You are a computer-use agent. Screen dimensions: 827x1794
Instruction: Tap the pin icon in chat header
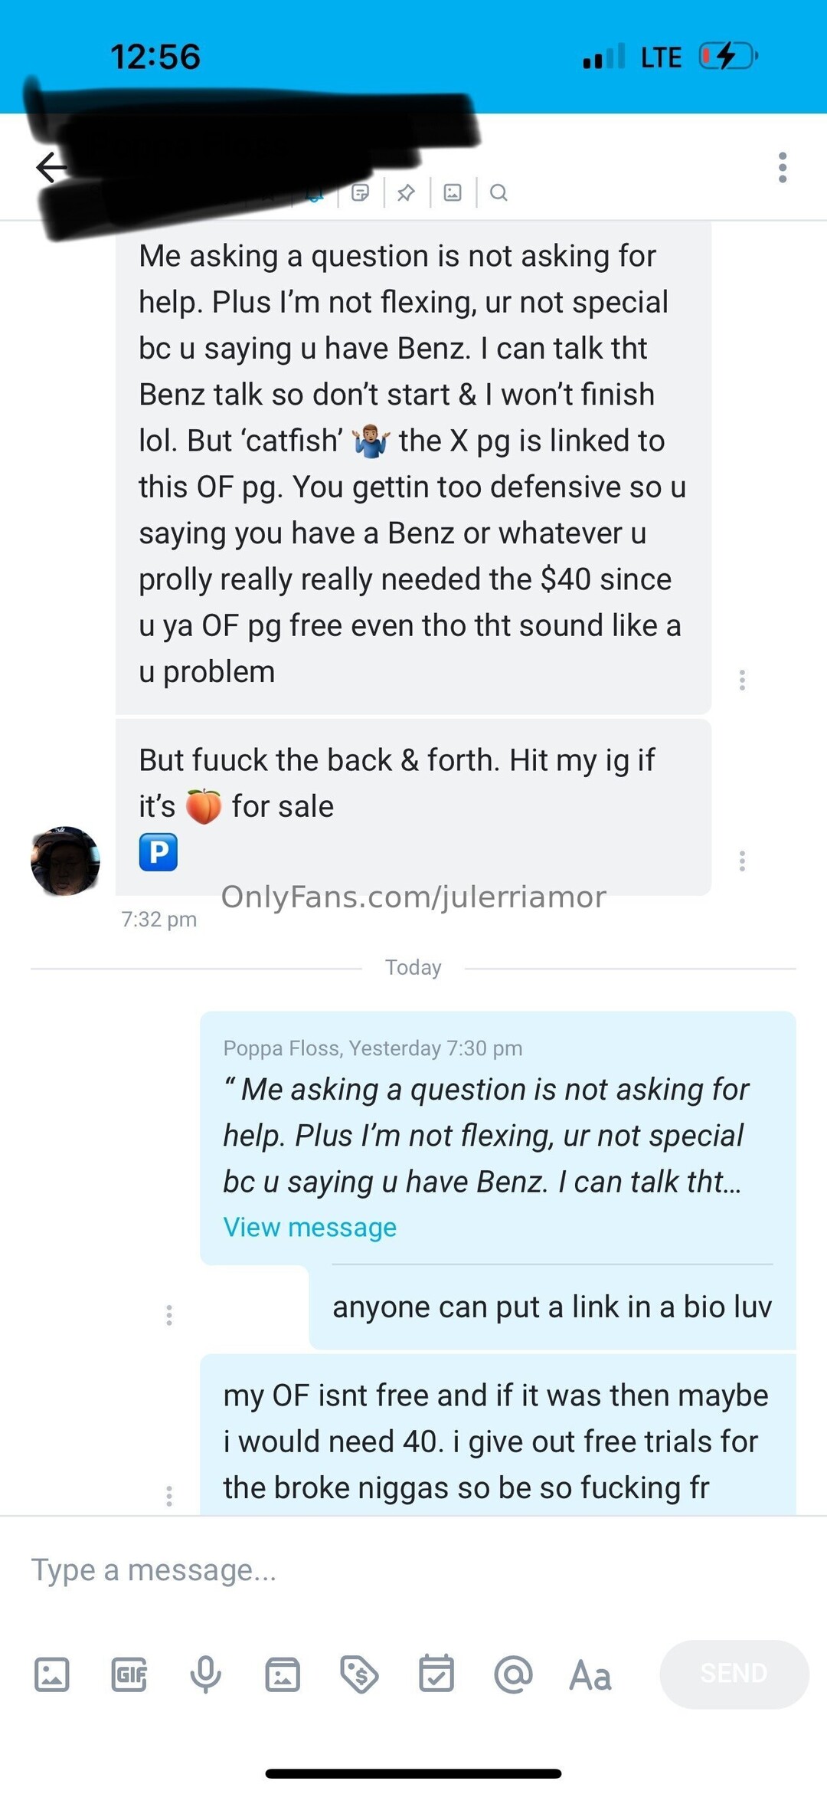(x=406, y=192)
